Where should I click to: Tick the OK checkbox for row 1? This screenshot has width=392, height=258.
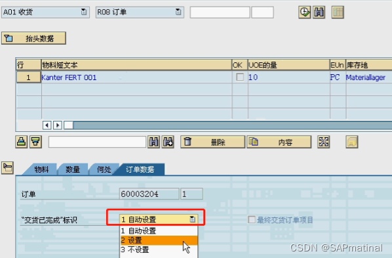pyautogui.click(x=240, y=77)
